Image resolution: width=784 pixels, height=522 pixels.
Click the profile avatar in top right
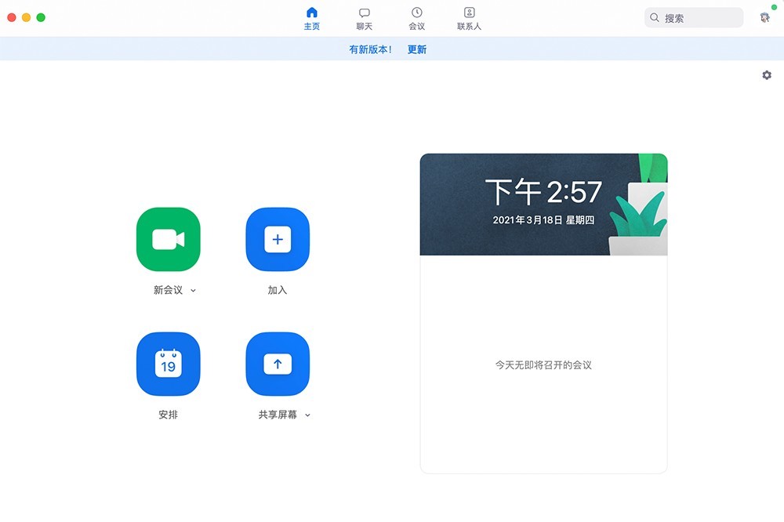click(764, 17)
